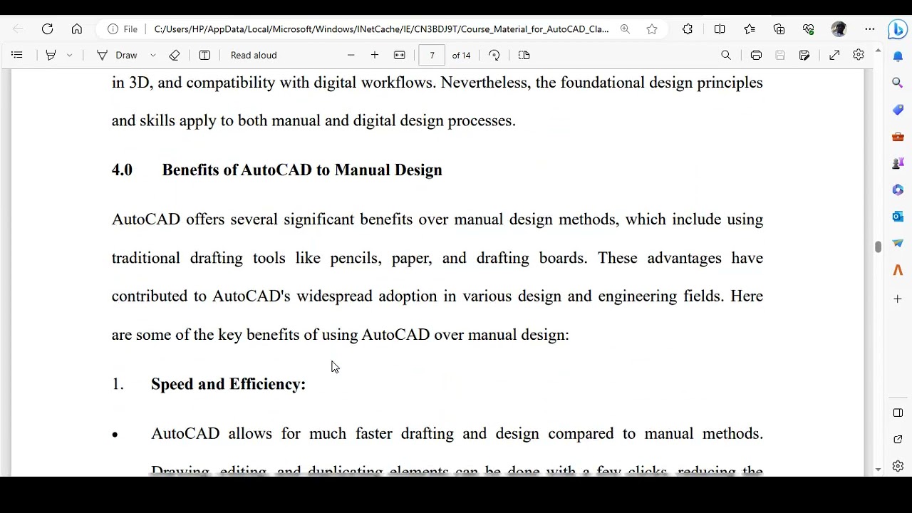
Task: Refresh the page in the browser
Action: 47,29
